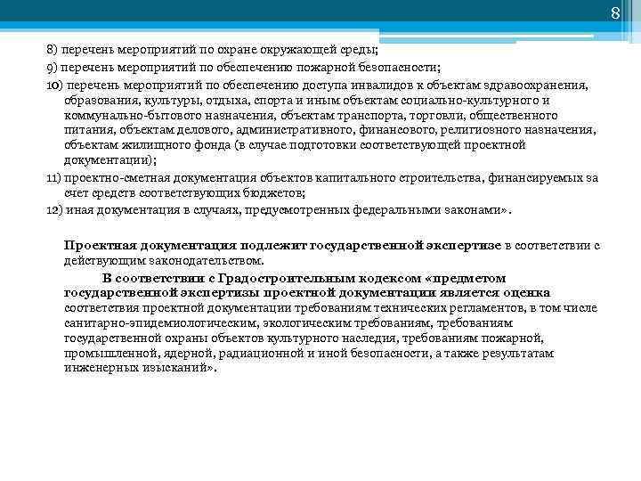Click the line 'промышленной, ядерной, радиационной'

(x=309, y=353)
